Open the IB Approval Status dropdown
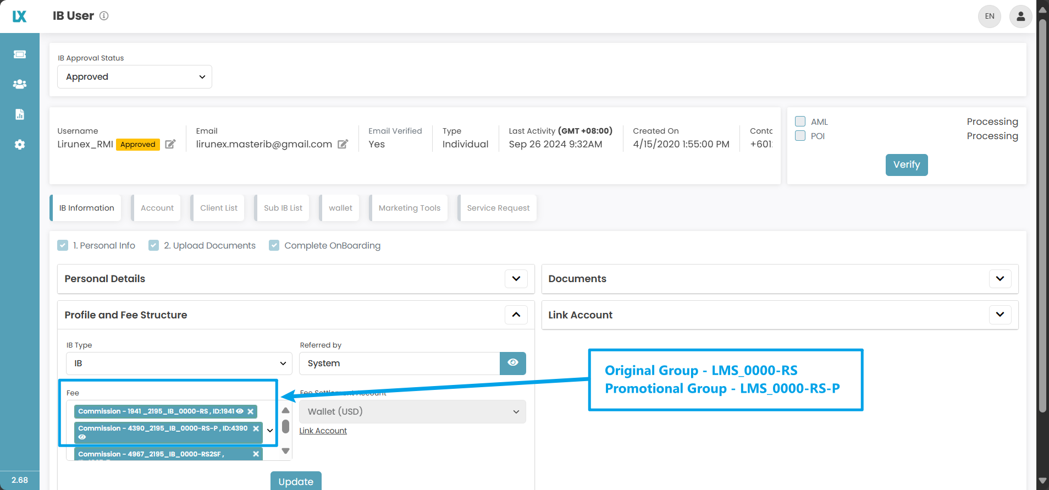1049x490 pixels. tap(135, 77)
